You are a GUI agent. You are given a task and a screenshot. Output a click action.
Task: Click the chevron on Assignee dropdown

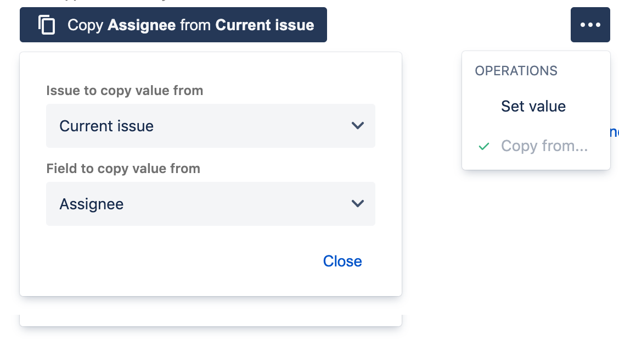[358, 204]
